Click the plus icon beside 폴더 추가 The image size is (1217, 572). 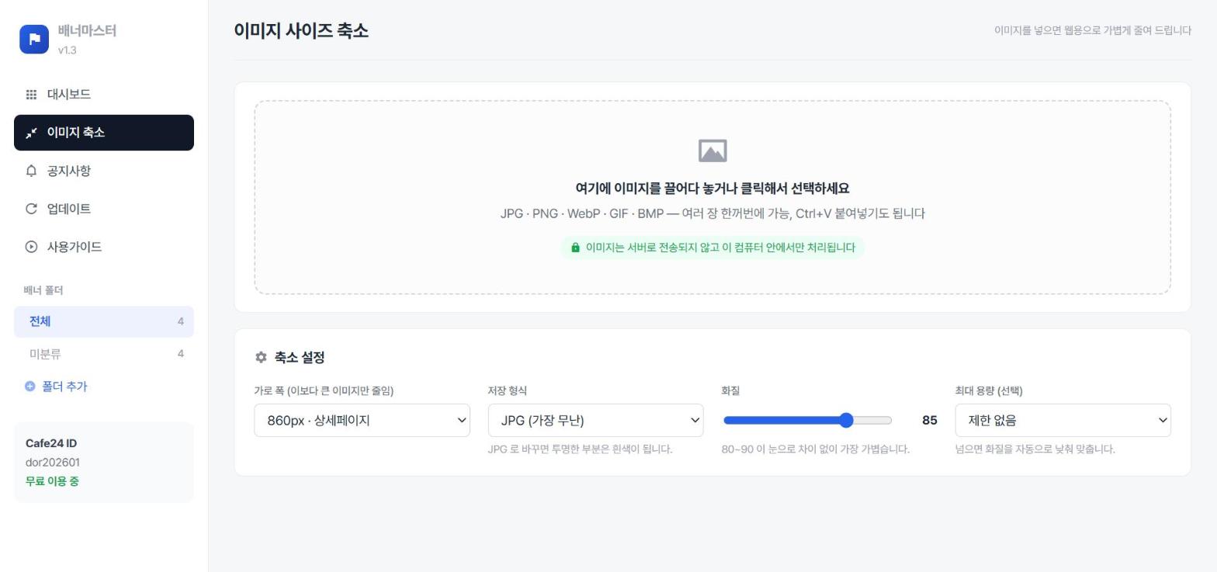pyautogui.click(x=29, y=387)
